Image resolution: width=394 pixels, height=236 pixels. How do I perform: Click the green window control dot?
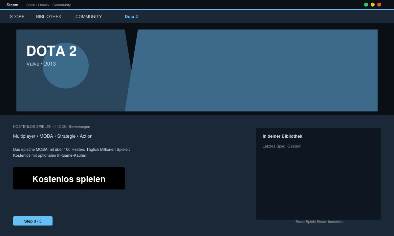click(x=366, y=5)
